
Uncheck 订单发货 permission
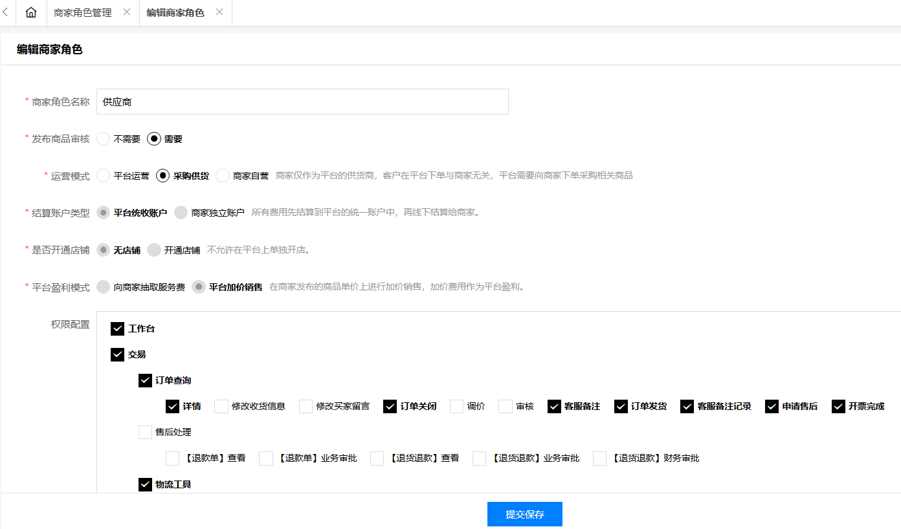[x=621, y=407]
